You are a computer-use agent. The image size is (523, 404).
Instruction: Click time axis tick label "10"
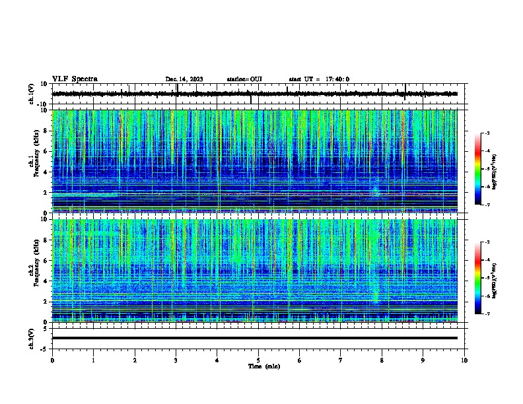pyautogui.click(x=464, y=360)
